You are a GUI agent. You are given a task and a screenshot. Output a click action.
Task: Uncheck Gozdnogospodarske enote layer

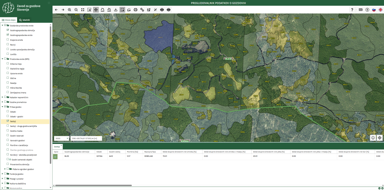(x=8, y=35)
